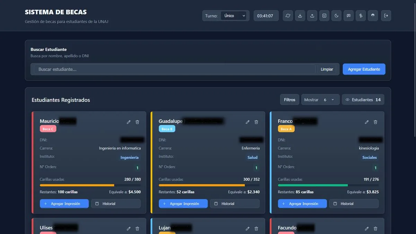Toggle the Estudiantes 14 eye visibility button
This screenshot has width=416, height=234.
[x=363, y=100]
